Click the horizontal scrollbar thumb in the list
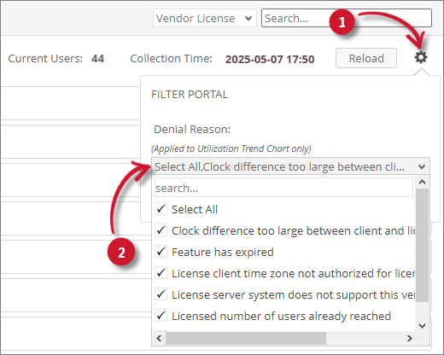 pos(246,339)
